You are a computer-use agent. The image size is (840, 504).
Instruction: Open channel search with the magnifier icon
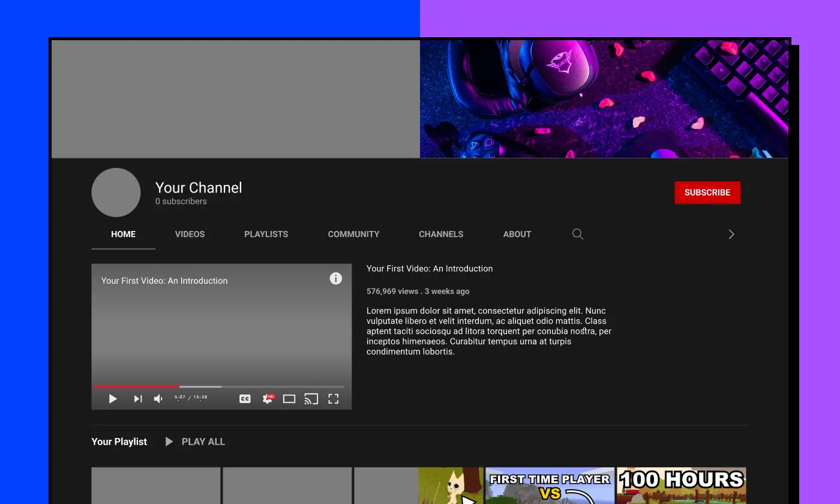point(577,234)
